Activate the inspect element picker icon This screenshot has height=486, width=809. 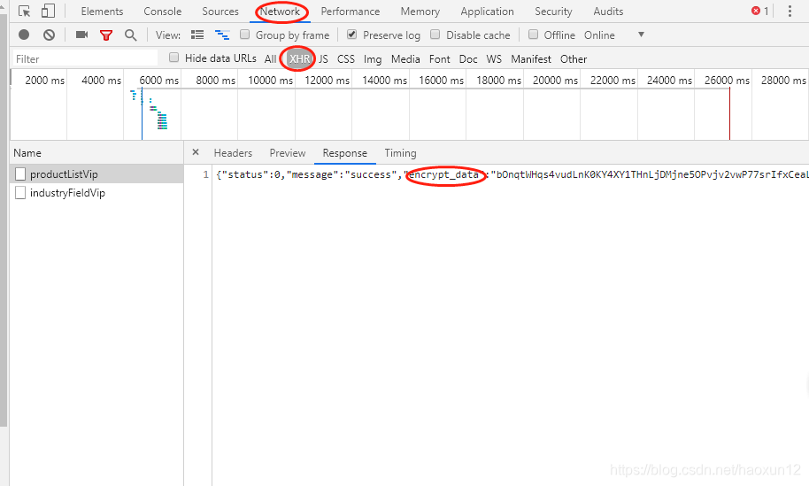24,11
